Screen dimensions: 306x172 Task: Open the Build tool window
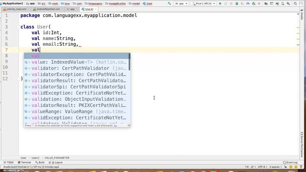point(40,162)
